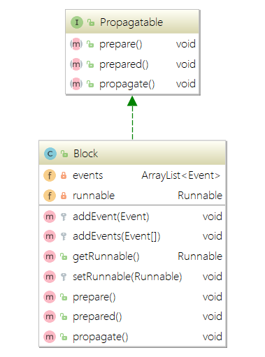This screenshot has height=357, width=265.
Task: Select the Propagatable interface header
Action: tap(132, 22)
